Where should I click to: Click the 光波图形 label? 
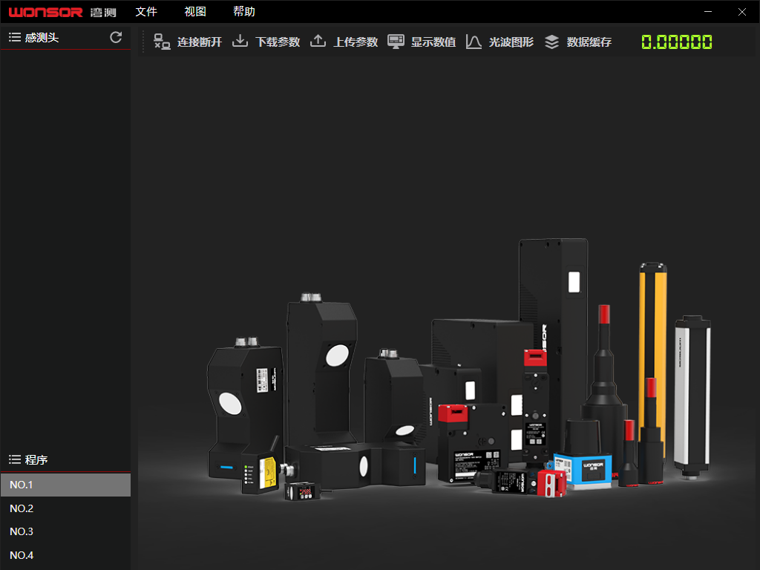click(511, 42)
